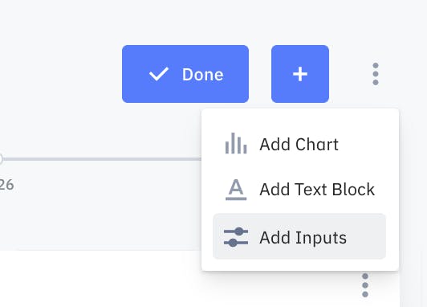Click the 26 label under the slider
427x307 pixels.
pos(6,185)
